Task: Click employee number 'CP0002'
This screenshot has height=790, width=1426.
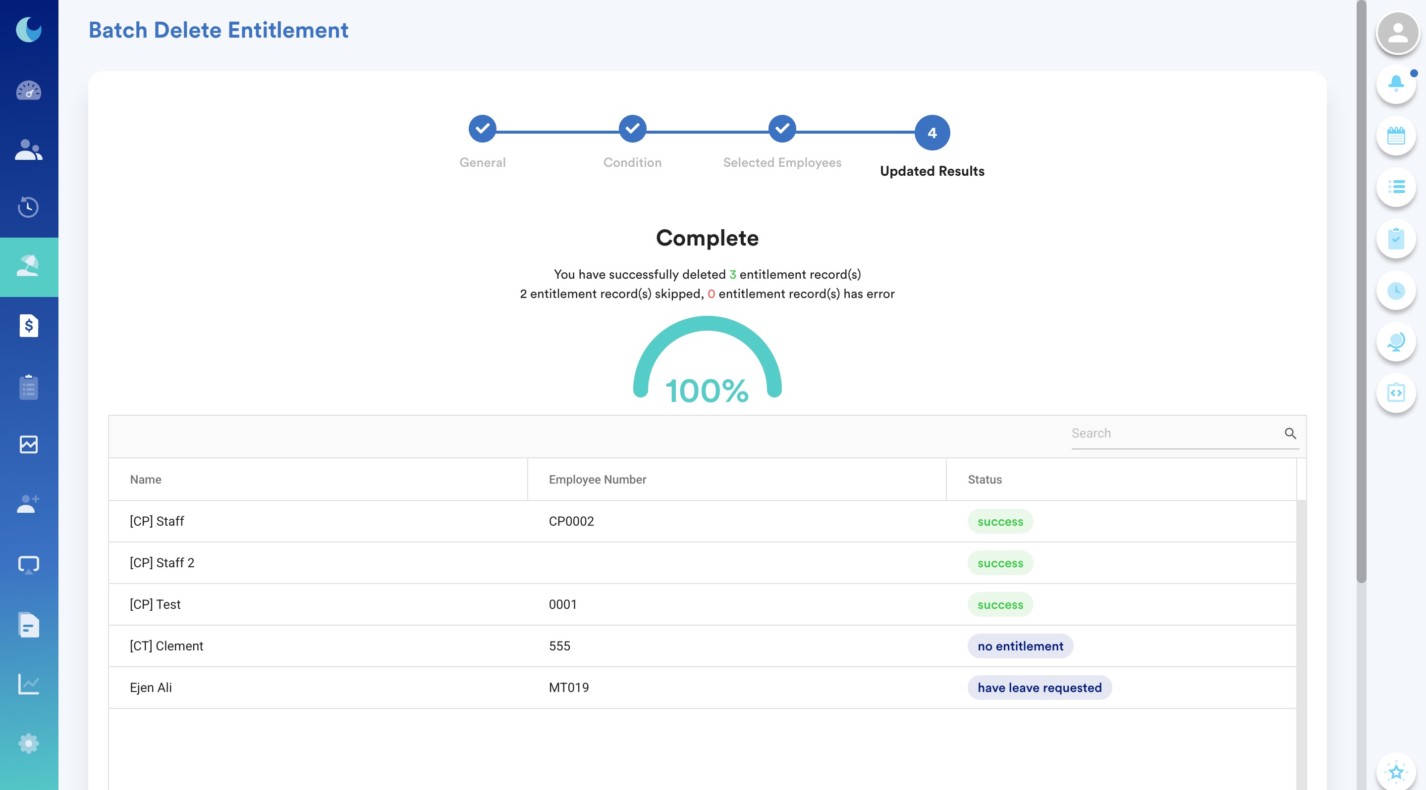Action: (x=571, y=521)
